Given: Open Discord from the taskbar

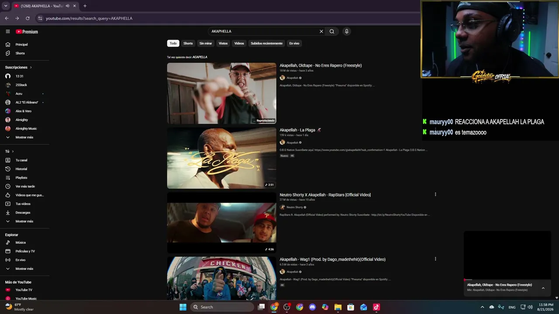Looking at the screenshot, I should 312,307.
